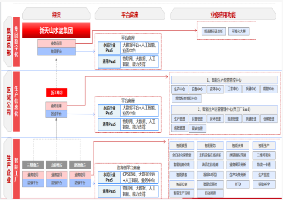
Task: Select the 三明南方 gray factory box
Action: [x=34, y=165]
